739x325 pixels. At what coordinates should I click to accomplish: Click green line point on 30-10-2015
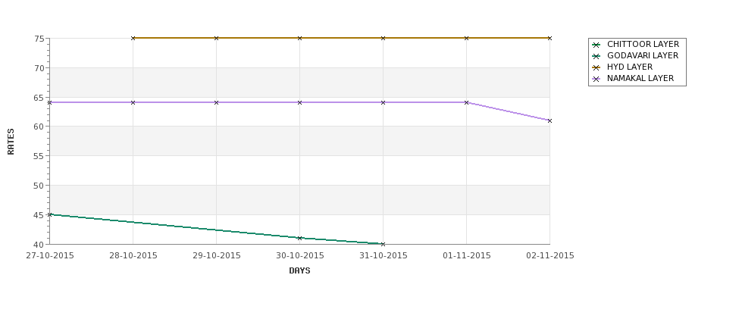[299, 238]
